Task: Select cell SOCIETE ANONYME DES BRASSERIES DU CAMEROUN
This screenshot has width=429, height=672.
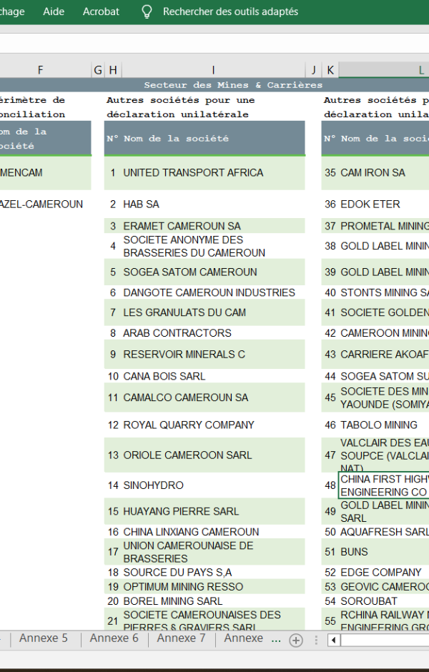Action: pyautogui.click(x=214, y=246)
